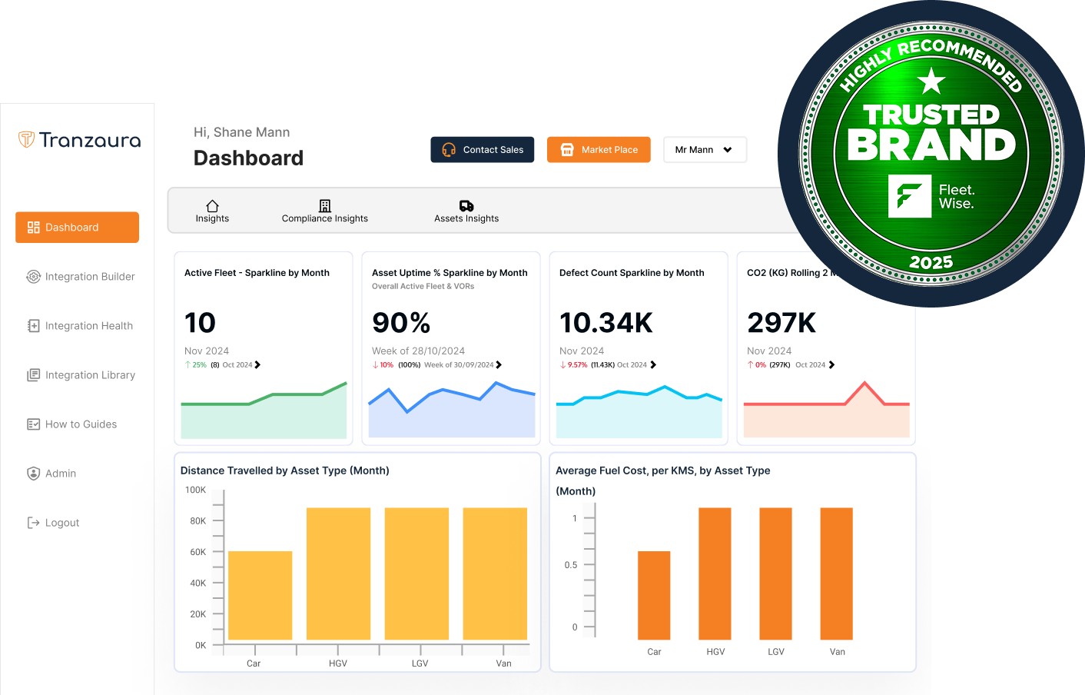This screenshot has width=1085, height=695.
Task: Click the Contact Sales button
Action: tap(483, 150)
